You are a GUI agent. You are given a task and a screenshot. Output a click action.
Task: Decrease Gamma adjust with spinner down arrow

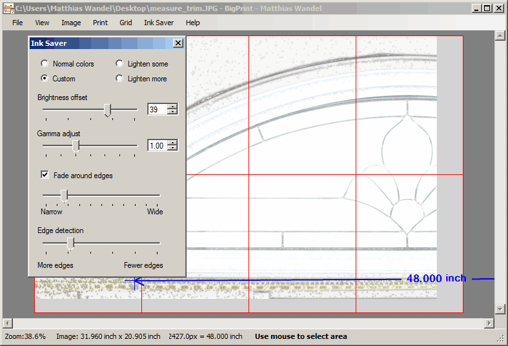(172, 148)
